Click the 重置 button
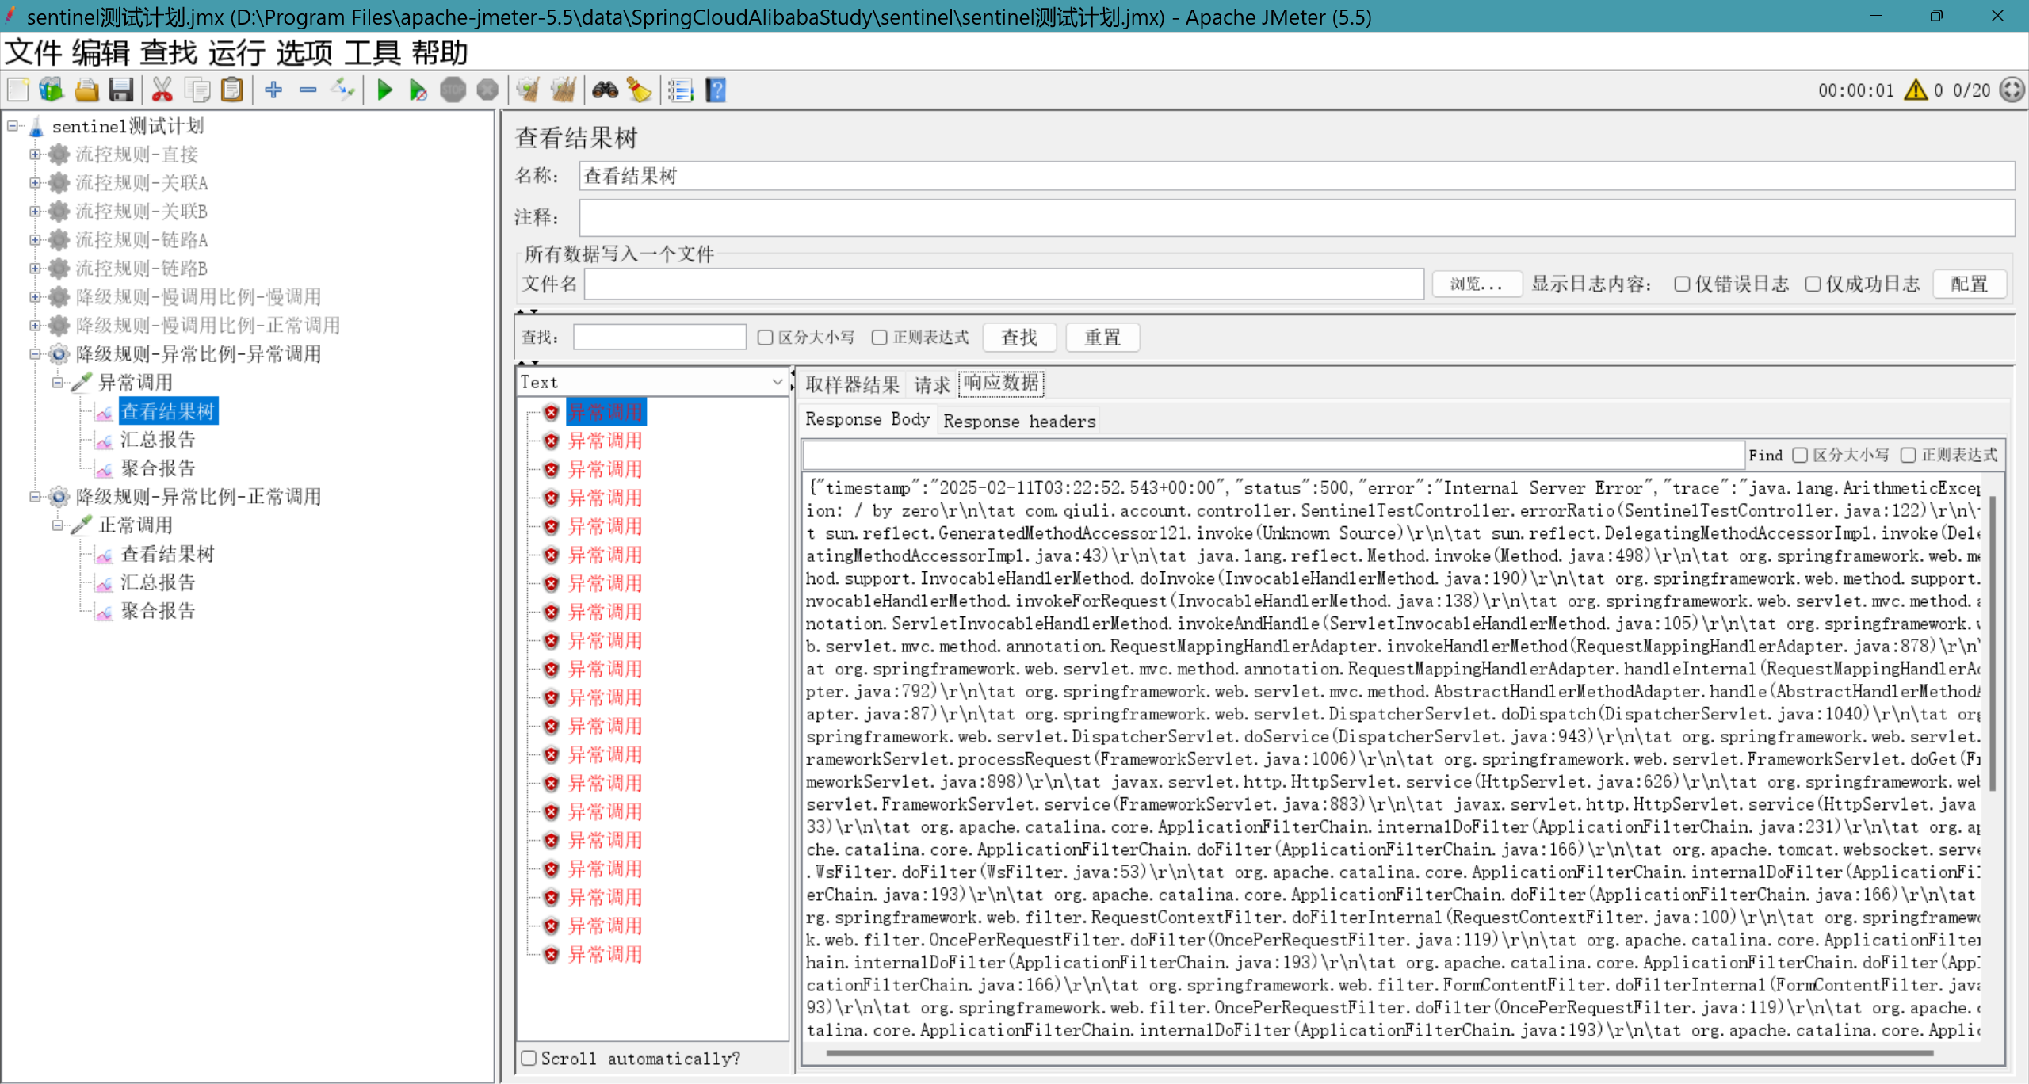Viewport: 2029px width, 1084px height. [x=1102, y=338]
